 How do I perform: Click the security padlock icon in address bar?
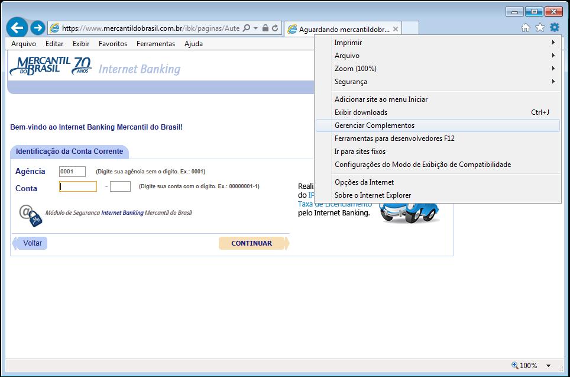click(265, 28)
